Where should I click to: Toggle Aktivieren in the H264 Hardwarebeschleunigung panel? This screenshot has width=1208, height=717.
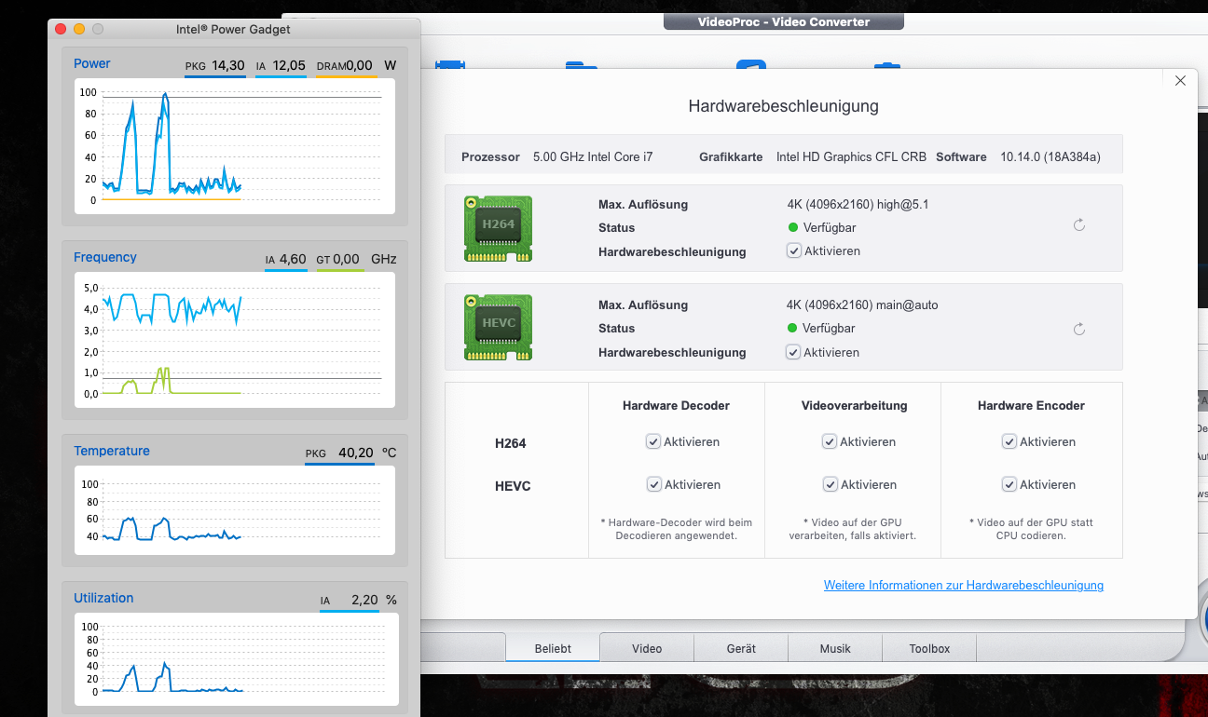pos(794,250)
